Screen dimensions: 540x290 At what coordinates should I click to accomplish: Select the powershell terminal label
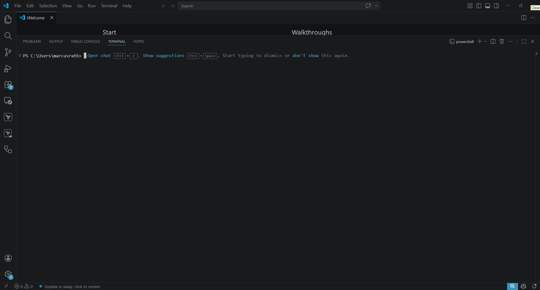462,42
